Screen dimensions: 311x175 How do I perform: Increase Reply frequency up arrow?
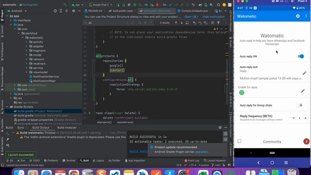(x=306, y=118)
